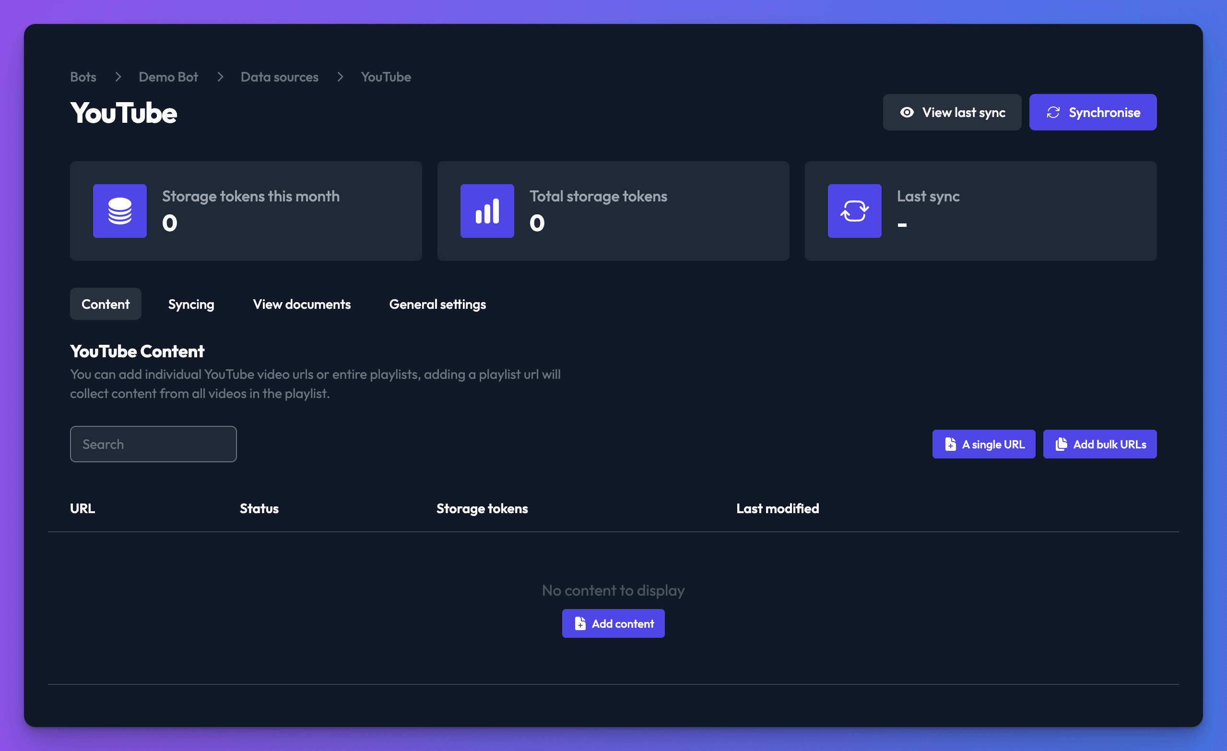Screen dimensions: 1227x751
Task: Click the 'YouTube Content' section heading
Action: 137,351
